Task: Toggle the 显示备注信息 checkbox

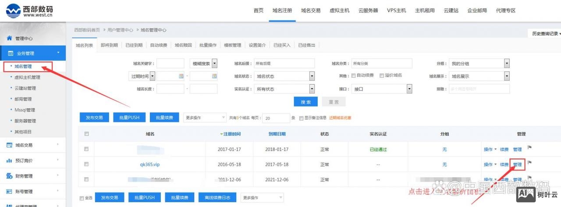Action: [301, 118]
